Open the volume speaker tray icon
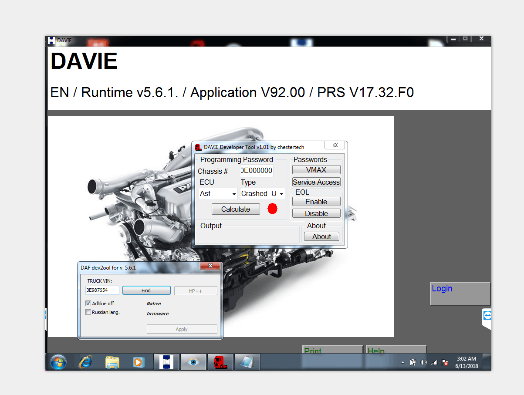This screenshot has height=395, width=524. point(423,362)
